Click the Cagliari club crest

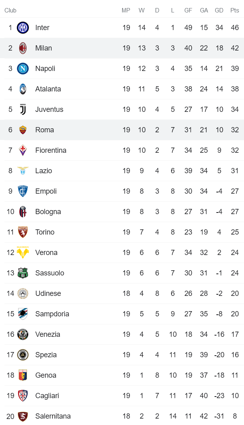point(23,396)
